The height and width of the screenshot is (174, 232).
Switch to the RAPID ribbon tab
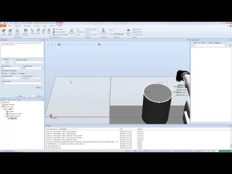tap(44, 26)
